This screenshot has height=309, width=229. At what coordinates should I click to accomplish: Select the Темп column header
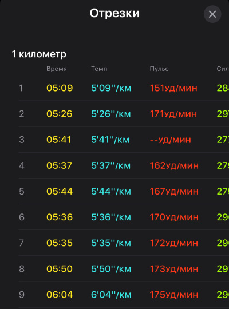click(x=99, y=69)
